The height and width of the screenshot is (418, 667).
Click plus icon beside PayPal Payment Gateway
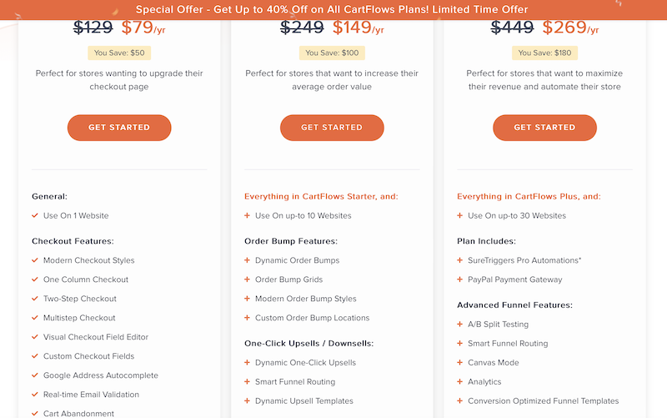[x=460, y=280]
